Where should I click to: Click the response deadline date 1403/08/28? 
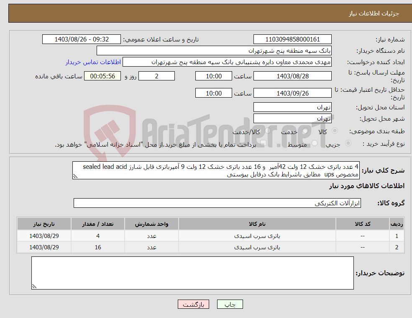[292, 76]
